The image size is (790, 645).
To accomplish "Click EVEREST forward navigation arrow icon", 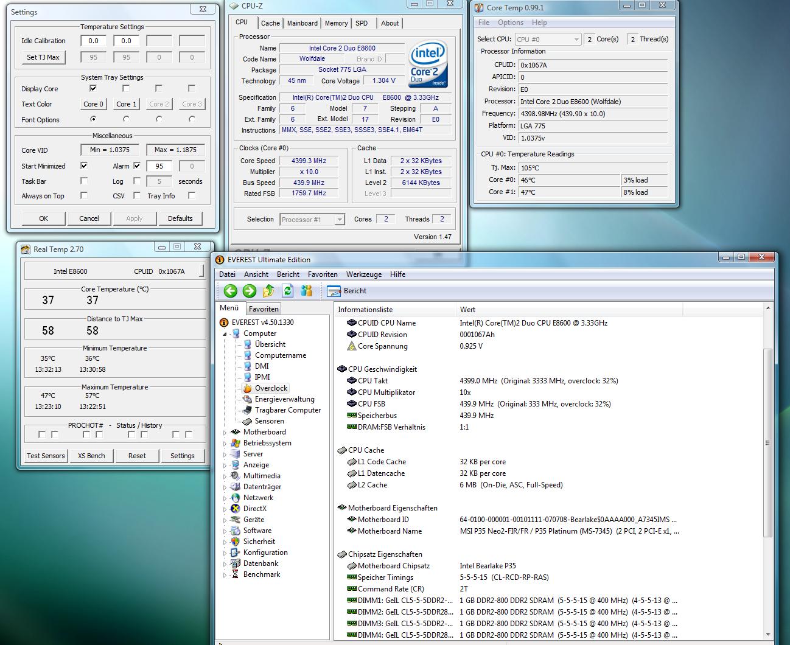I will coord(250,291).
